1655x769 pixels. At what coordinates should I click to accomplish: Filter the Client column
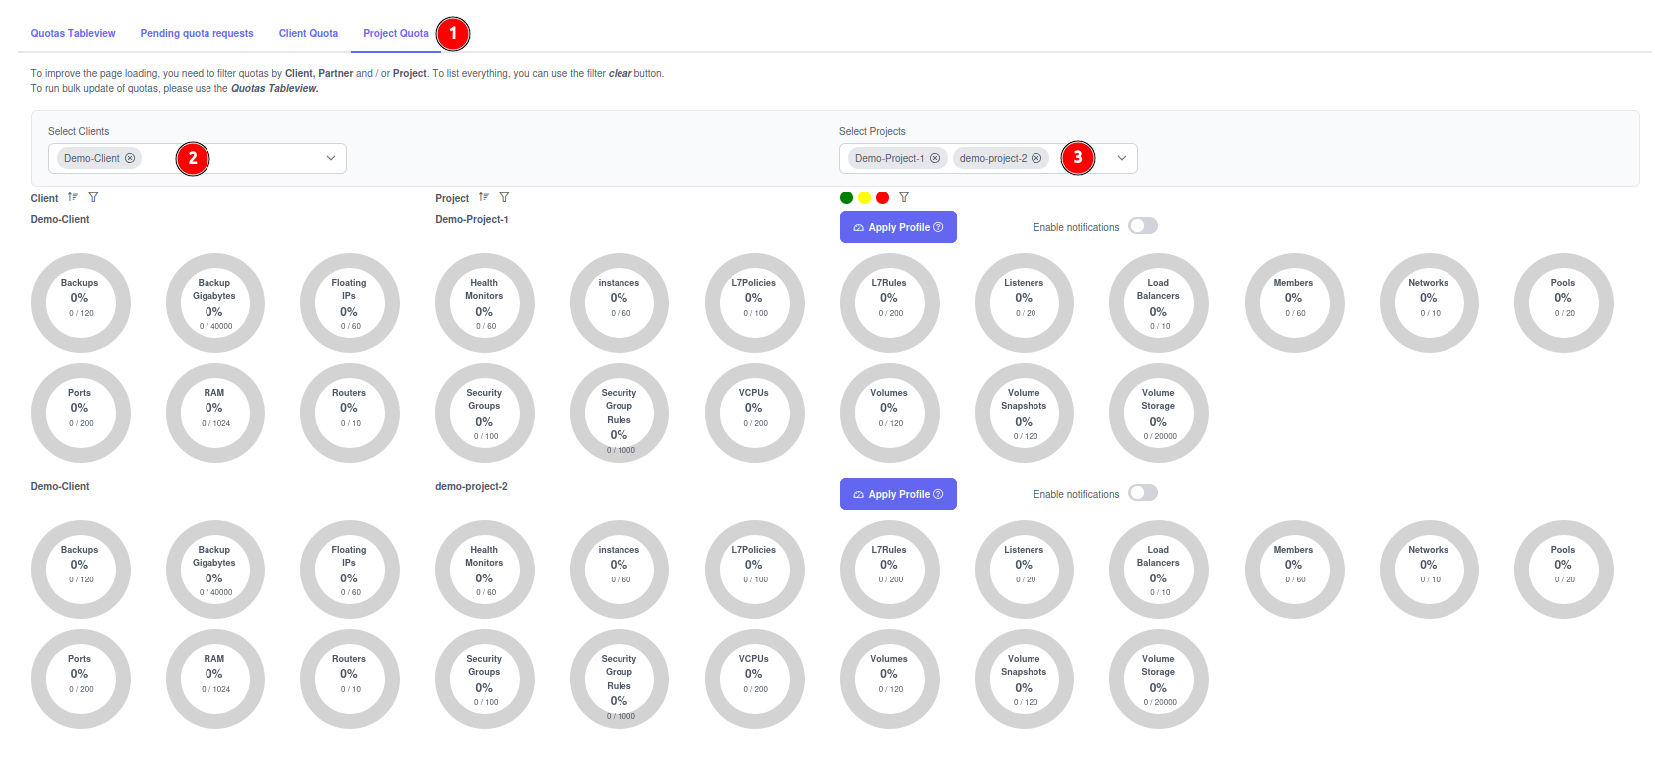pyautogui.click(x=93, y=197)
